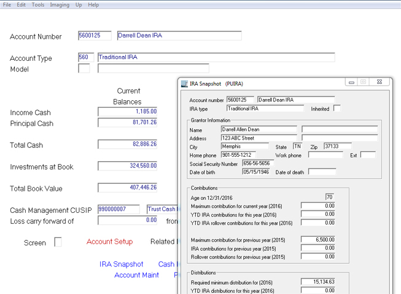Click IRA contributions for previous year field

click(318, 248)
